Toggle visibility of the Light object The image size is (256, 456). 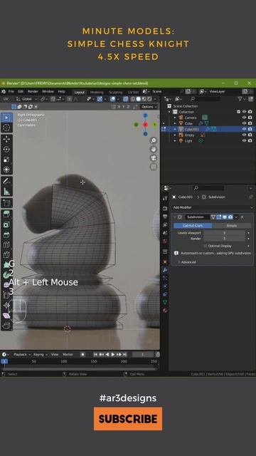point(245,141)
